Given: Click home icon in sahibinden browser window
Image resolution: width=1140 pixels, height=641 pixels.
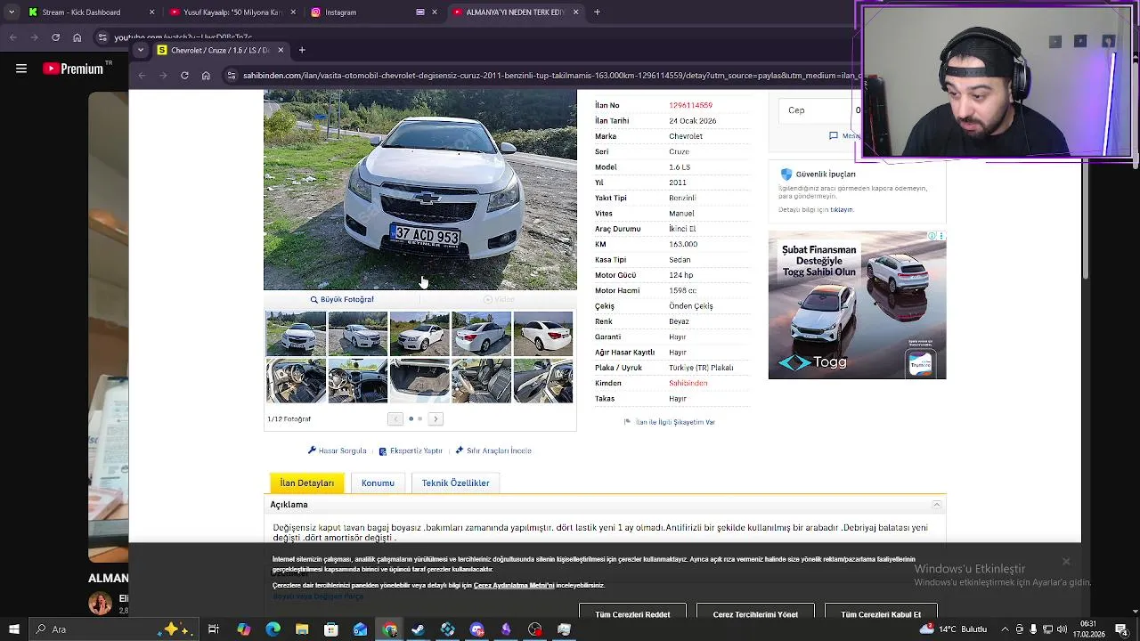Looking at the screenshot, I should pyautogui.click(x=206, y=76).
